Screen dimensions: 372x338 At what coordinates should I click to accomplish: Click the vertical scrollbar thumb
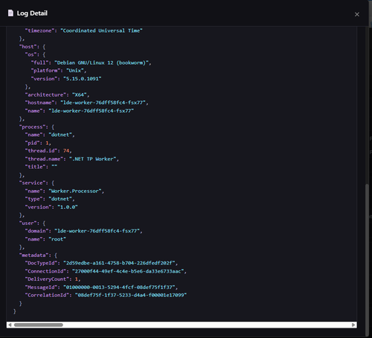click(x=367, y=260)
